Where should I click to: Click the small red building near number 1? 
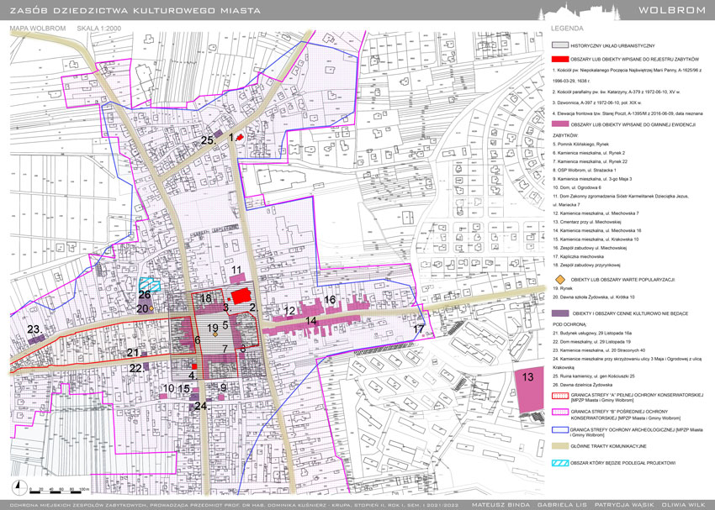coord(240,137)
